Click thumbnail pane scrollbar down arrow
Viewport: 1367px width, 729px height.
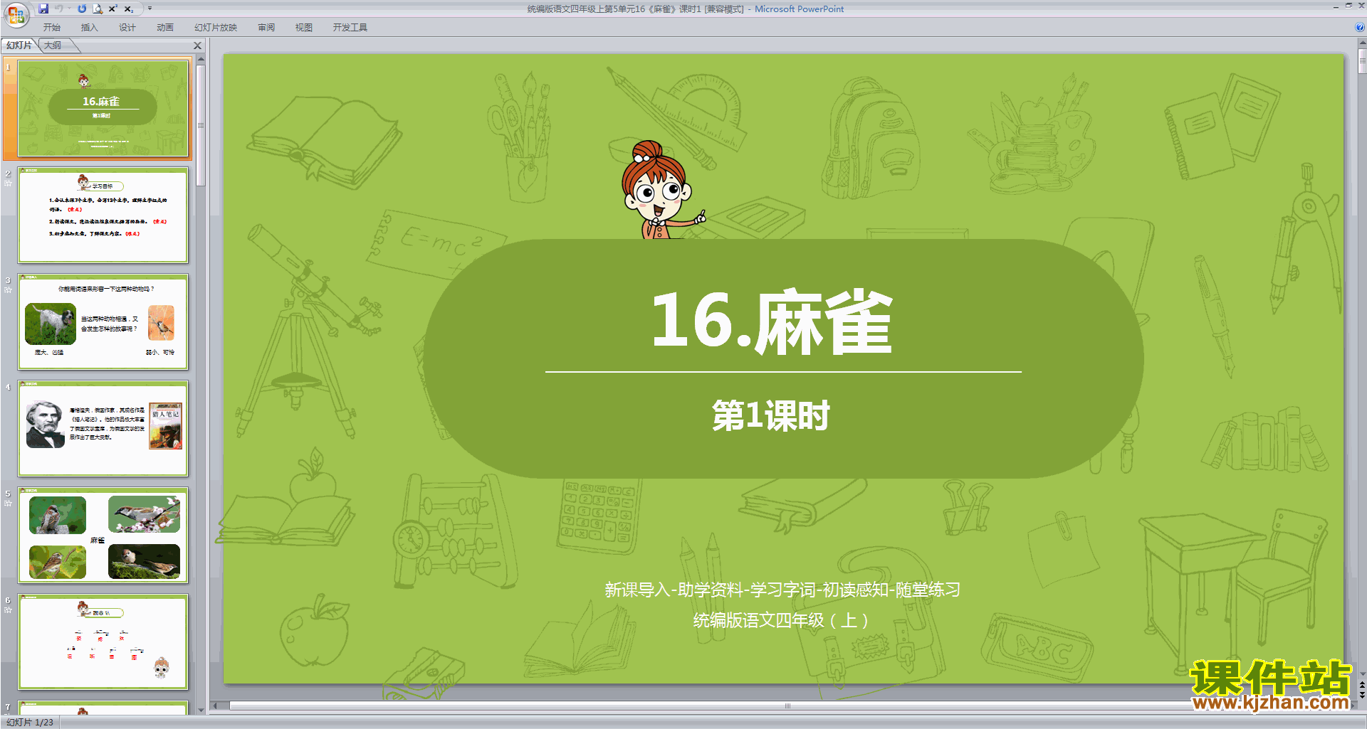tap(201, 709)
